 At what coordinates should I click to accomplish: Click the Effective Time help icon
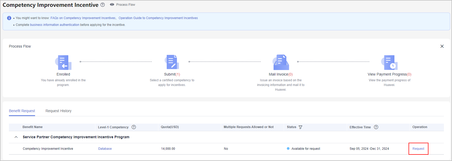pos(376,127)
